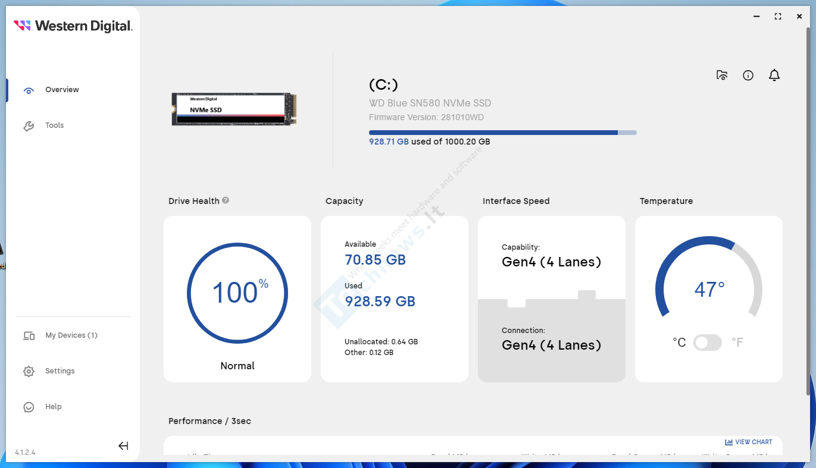Click 'Firmware Version: 281010WD' text
Screen dimensions: 816x468
pos(427,118)
